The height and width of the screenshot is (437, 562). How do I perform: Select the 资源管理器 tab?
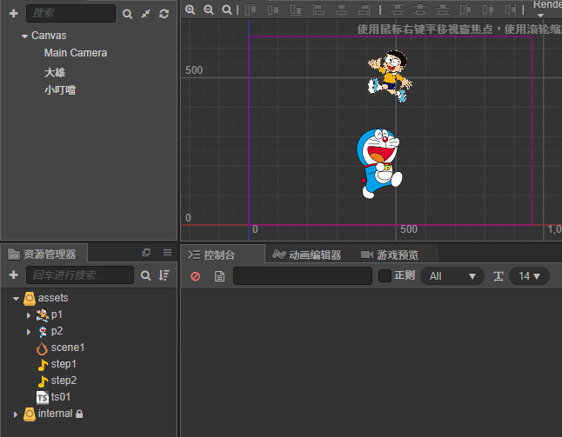[43, 254]
